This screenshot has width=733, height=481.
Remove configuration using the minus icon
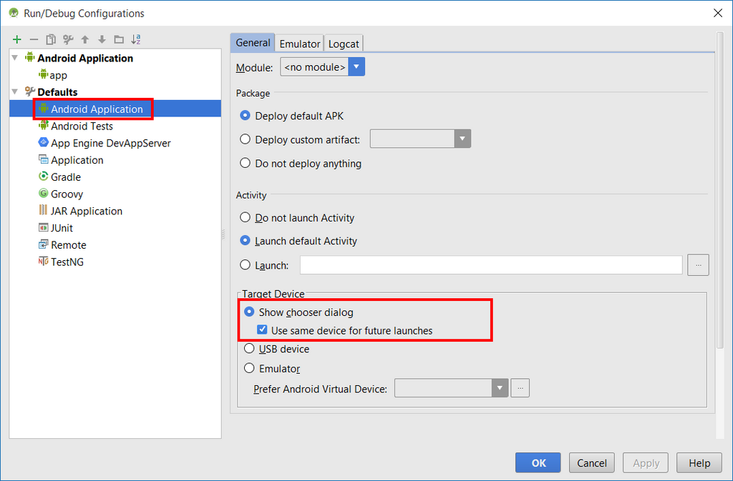[34, 39]
